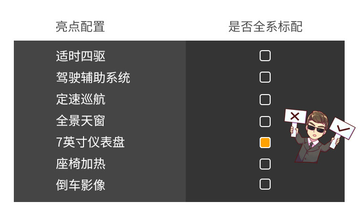The image size is (358, 213).
Task: Select the 倒车影像 checkbox
Action: click(265, 184)
